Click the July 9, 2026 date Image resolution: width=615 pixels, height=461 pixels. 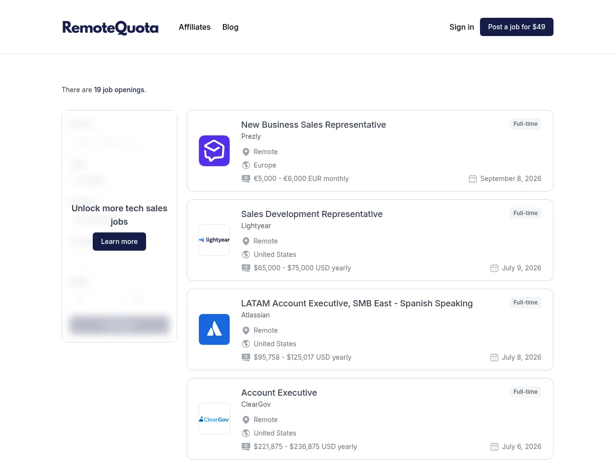522,268
